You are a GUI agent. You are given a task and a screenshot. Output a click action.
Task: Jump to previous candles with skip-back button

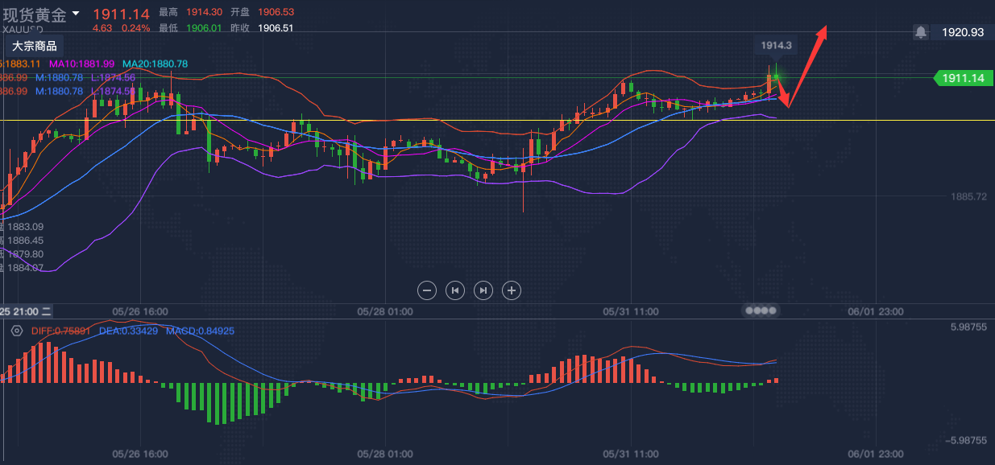pos(455,290)
